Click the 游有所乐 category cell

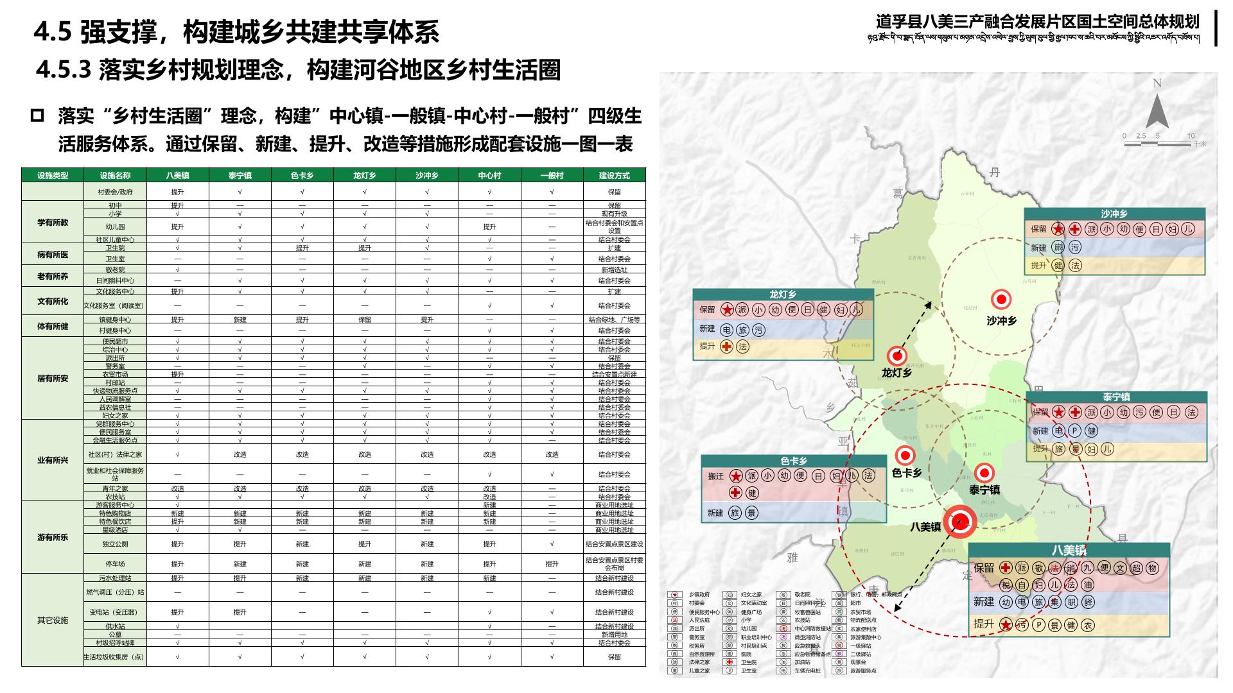point(53,537)
